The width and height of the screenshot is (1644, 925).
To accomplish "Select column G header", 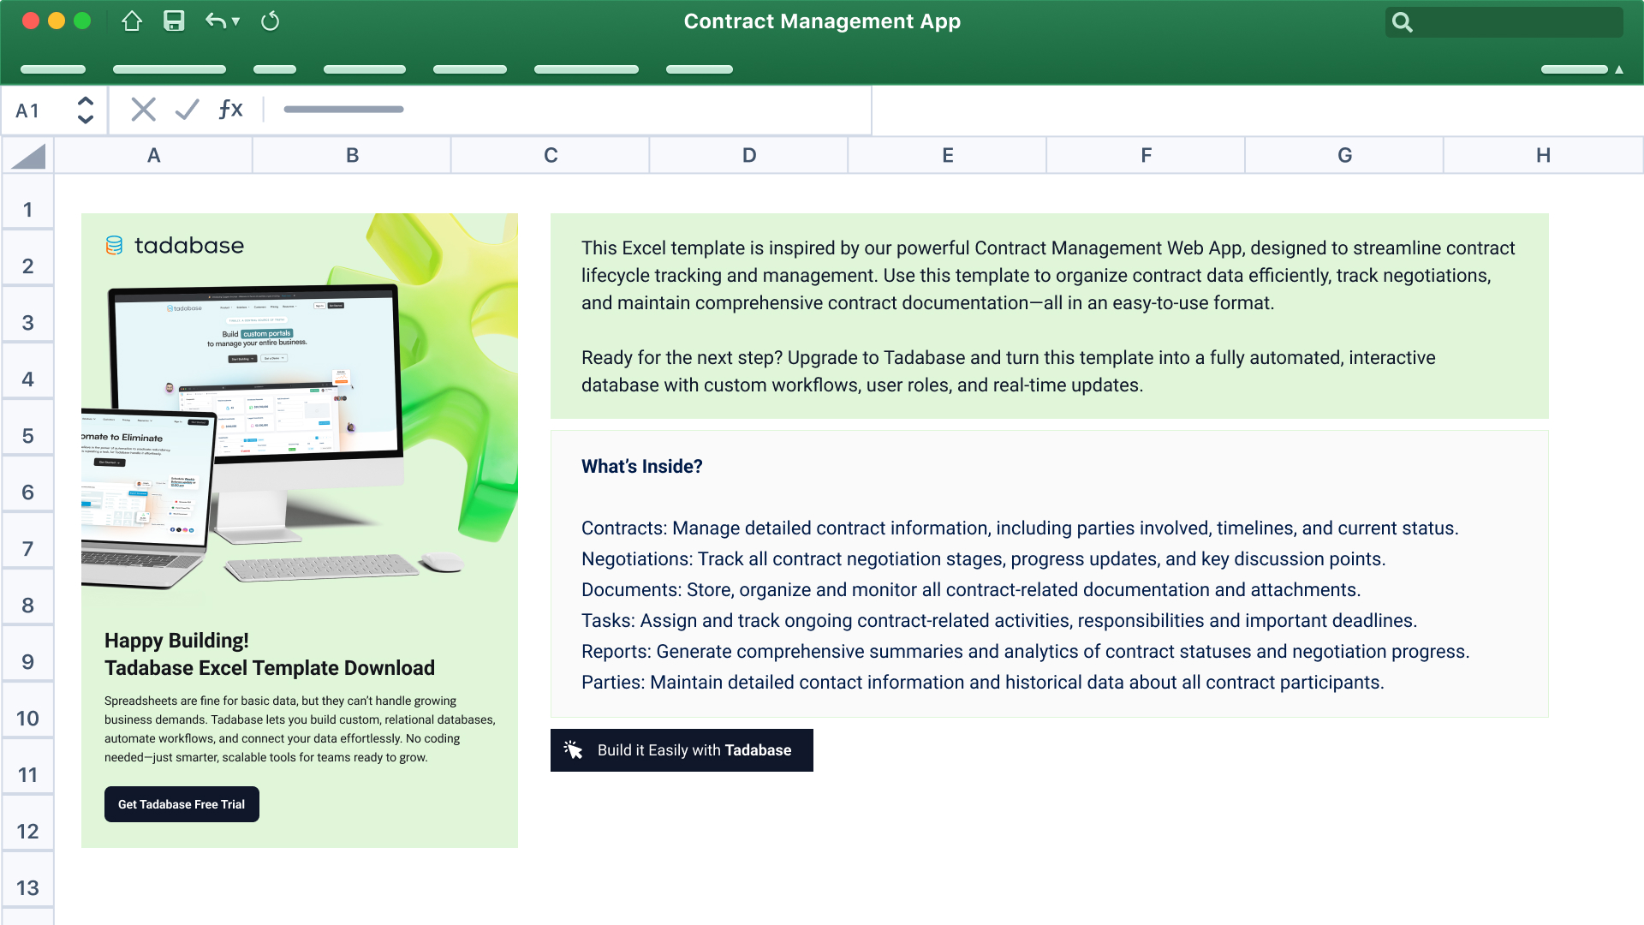I will (1345, 156).
